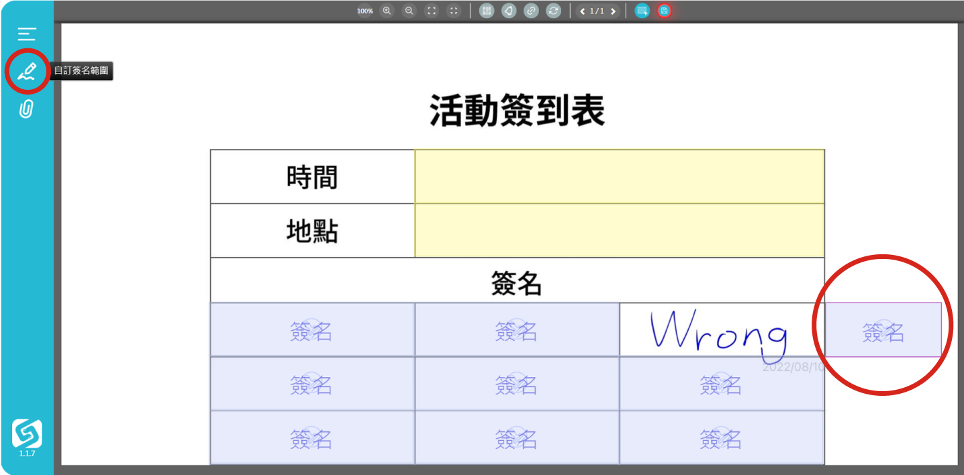964x475 pixels.
Task: Click the zoom out magnifier icon
Action: pos(409,11)
